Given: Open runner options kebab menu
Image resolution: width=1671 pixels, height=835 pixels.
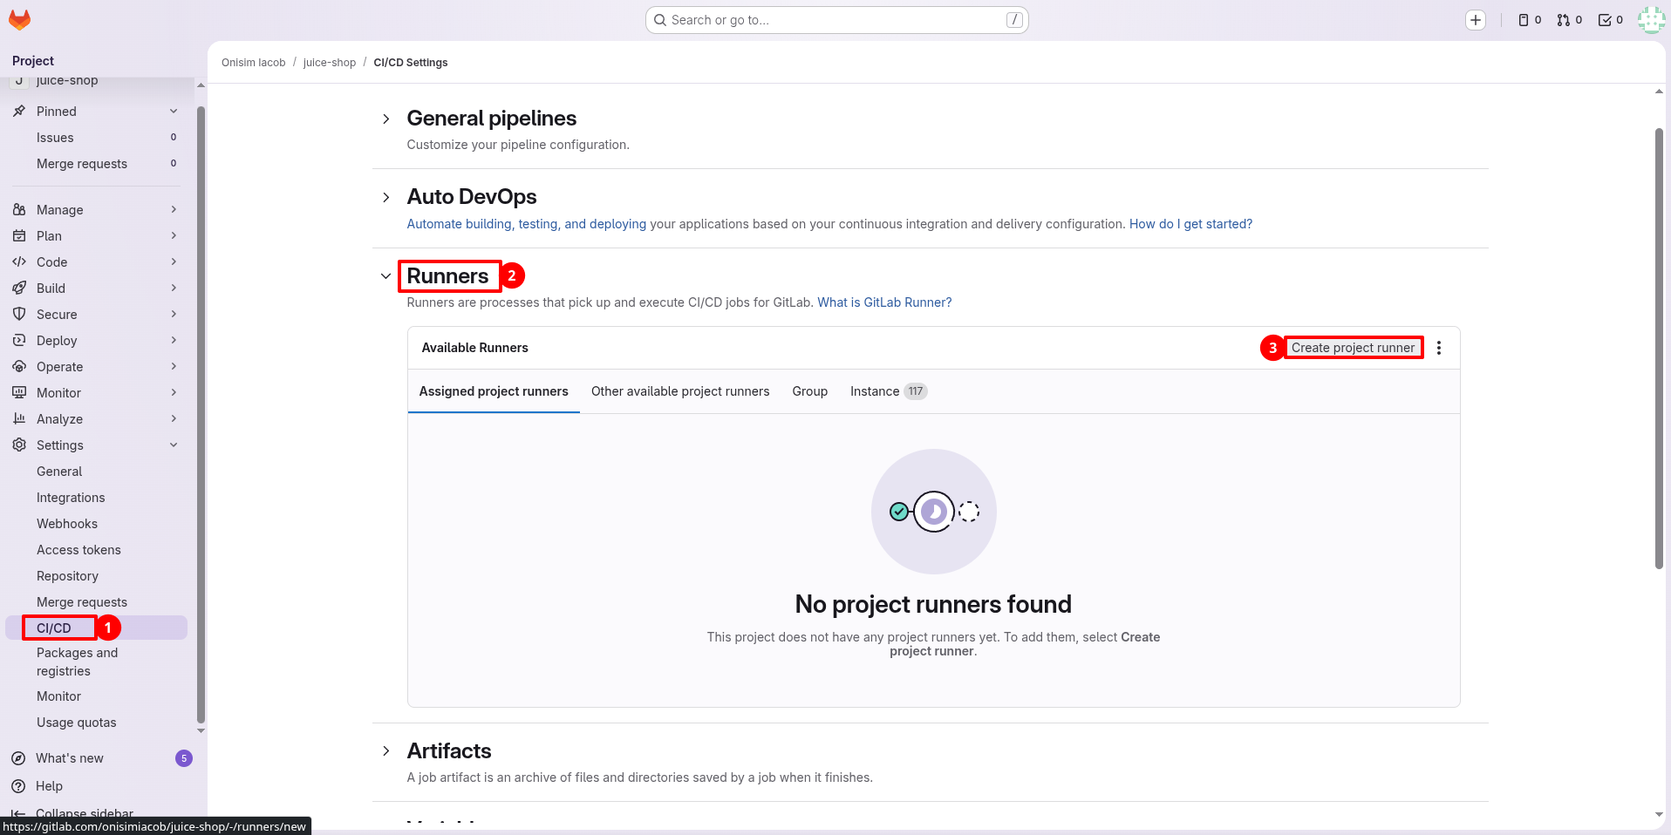Looking at the screenshot, I should coord(1438,348).
